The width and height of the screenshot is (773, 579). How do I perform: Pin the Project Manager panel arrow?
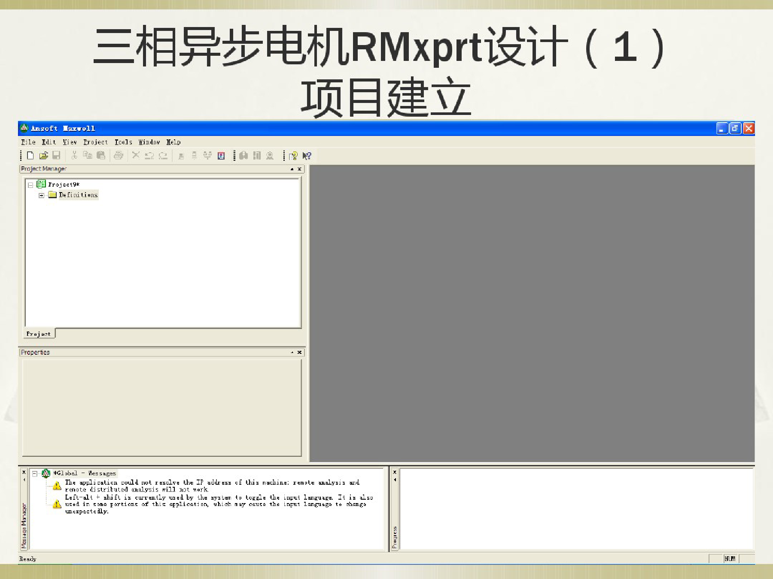point(292,169)
